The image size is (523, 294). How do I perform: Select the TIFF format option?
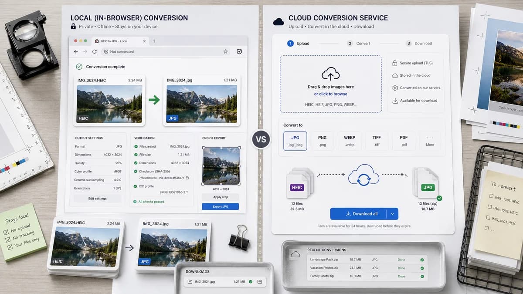377,141
